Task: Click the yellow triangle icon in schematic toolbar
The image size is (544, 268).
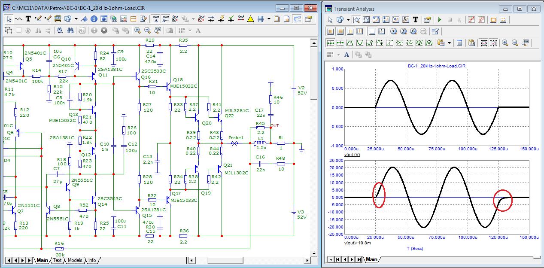Action: [x=251, y=19]
